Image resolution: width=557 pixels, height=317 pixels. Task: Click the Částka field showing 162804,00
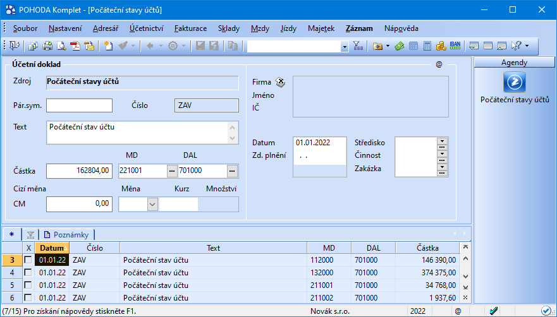pyautogui.click(x=79, y=170)
